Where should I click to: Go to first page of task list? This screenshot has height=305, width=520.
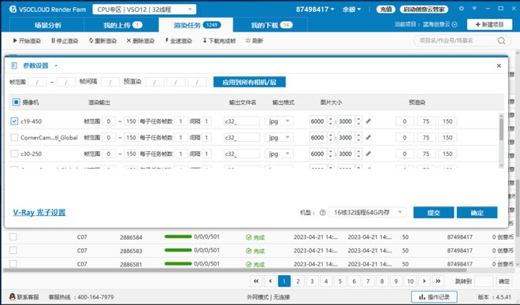256,281
